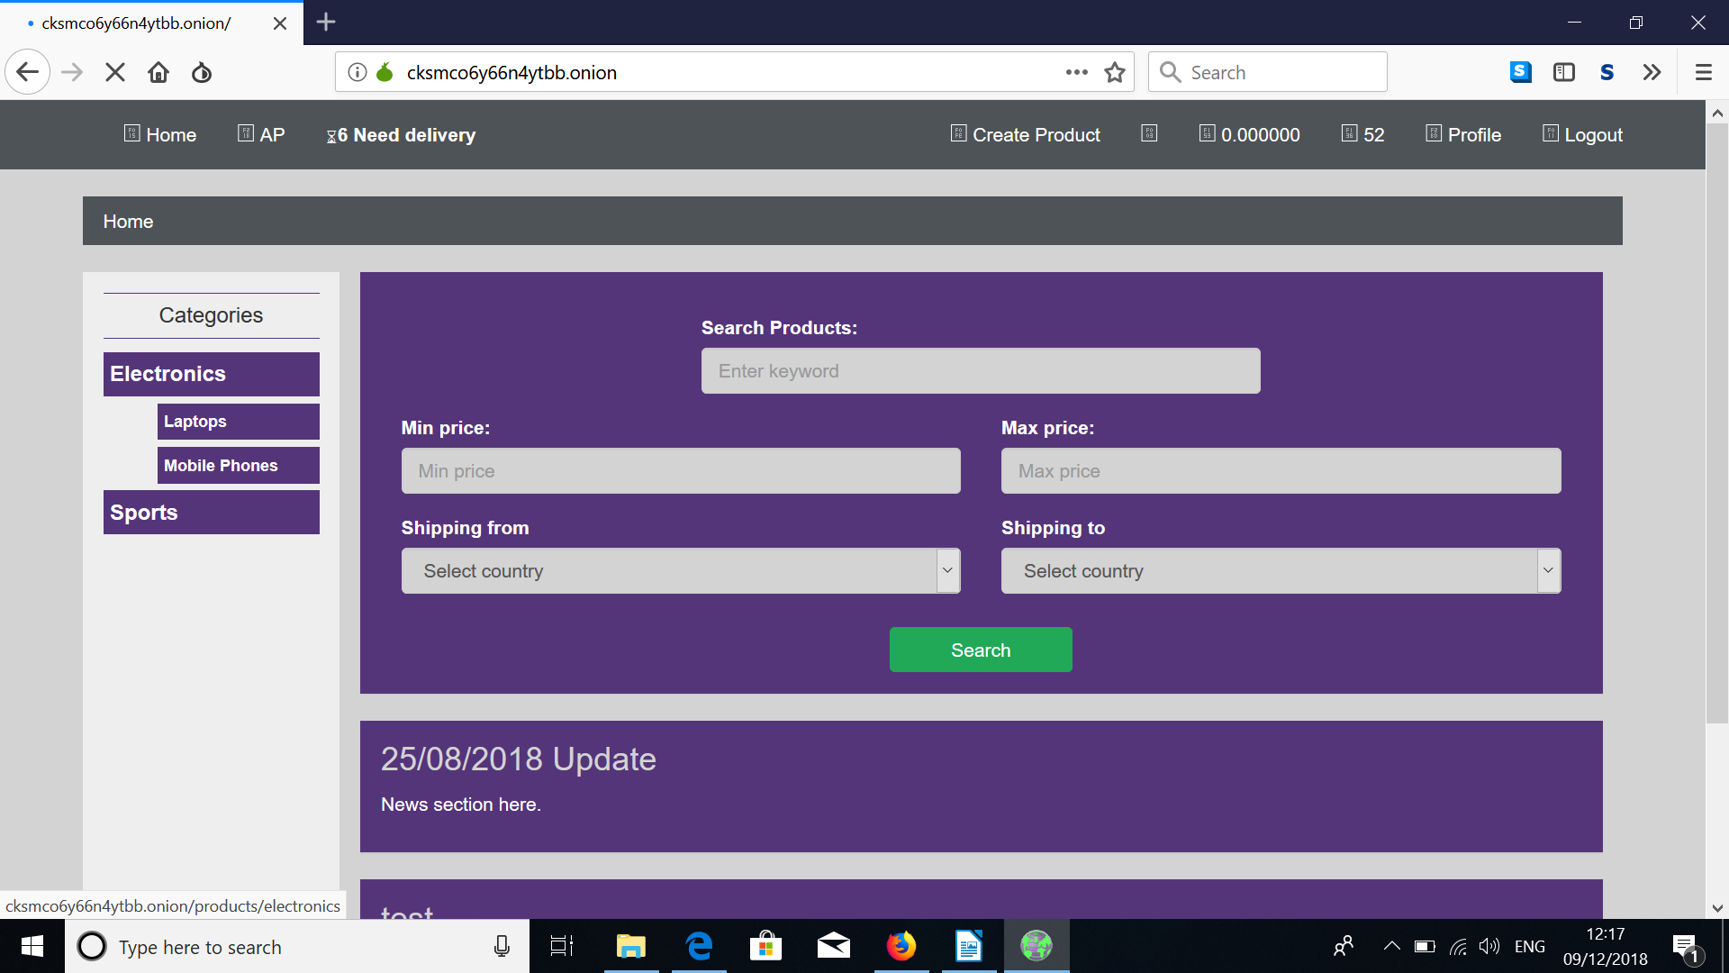The width and height of the screenshot is (1729, 973).
Task: Open the 52 messages counter link
Action: coord(1362,134)
